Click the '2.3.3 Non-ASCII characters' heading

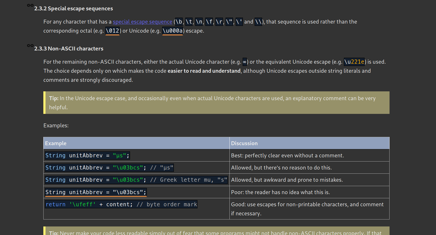coord(69,49)
